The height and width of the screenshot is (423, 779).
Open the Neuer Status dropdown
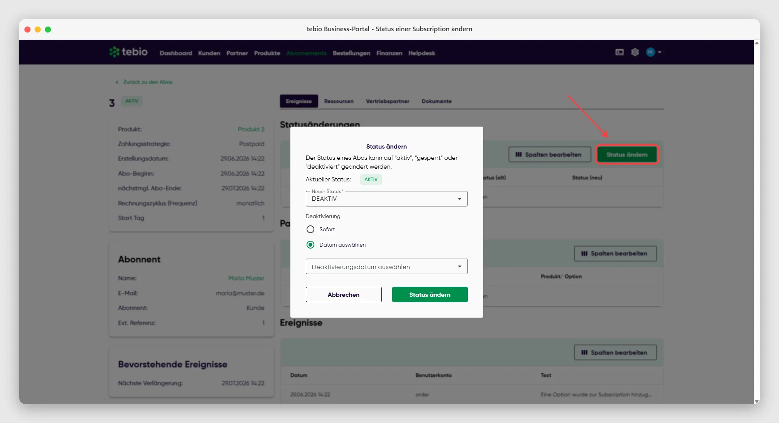click(386, 199)
